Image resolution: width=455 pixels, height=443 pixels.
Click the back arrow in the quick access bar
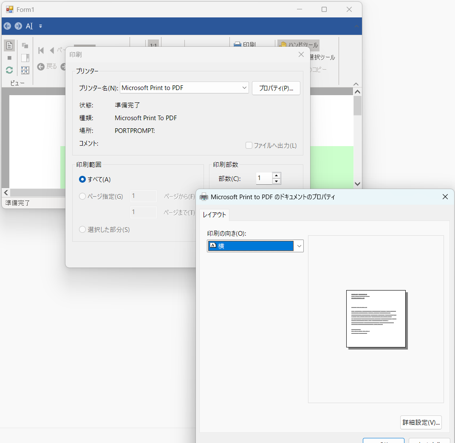tap(8, 26)
